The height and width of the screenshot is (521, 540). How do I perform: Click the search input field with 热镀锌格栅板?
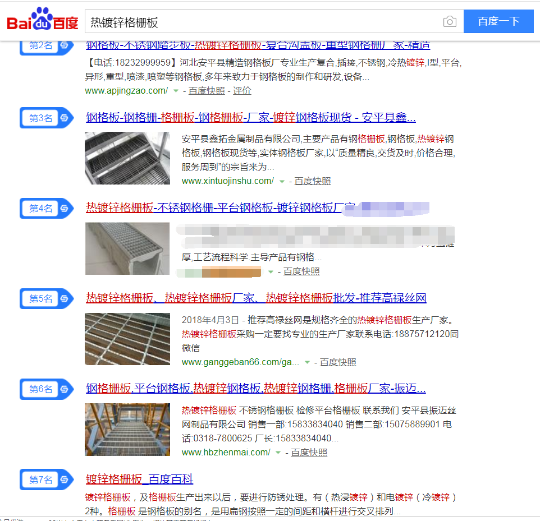pyautogui.click(x=263, y=22)
